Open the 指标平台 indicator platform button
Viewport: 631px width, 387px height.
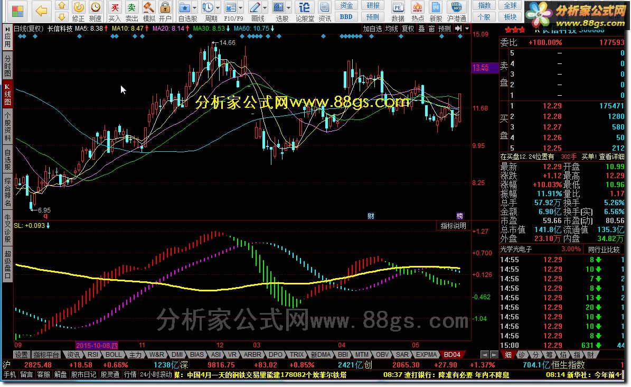click(x=46, y=355)
